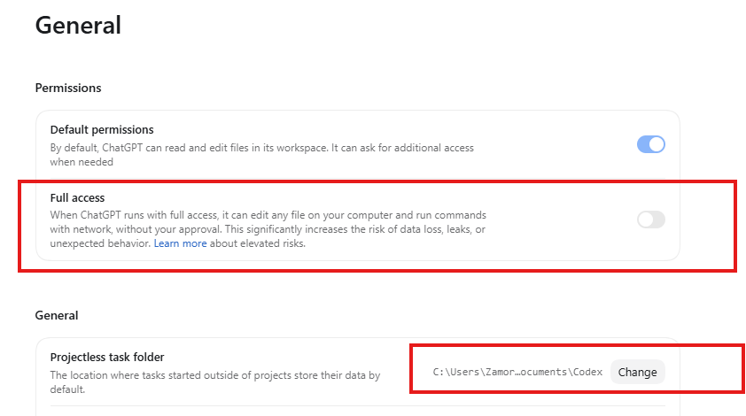Click the C:\Users\Zamor…ocuments\Codex path text
This screenshot has width=746, height=416.
click(x=517, y=372)
